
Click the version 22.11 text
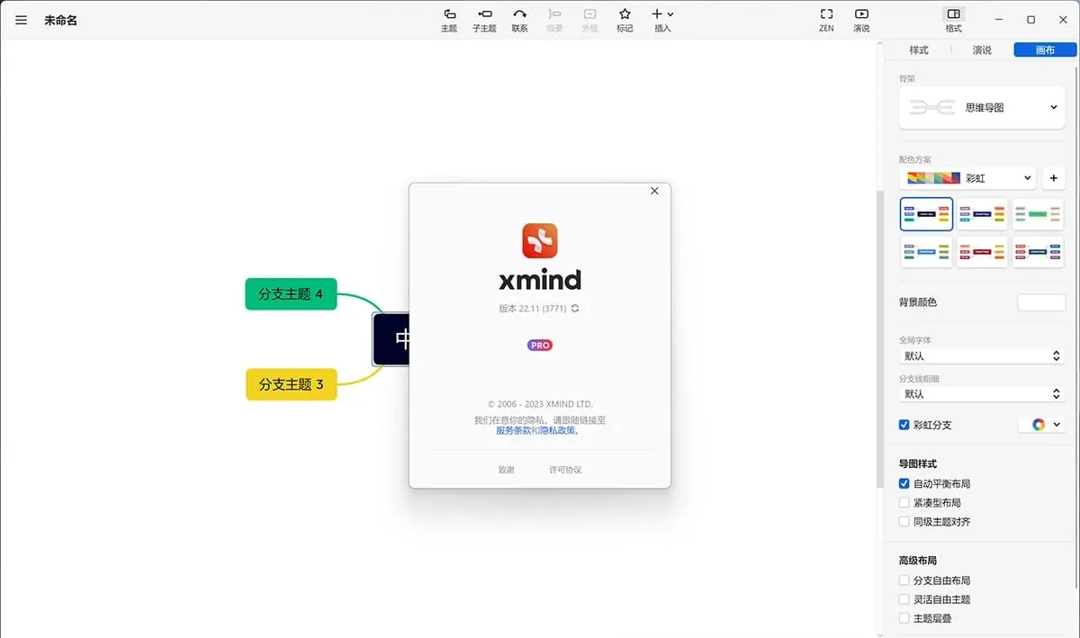tap(533, 309)
